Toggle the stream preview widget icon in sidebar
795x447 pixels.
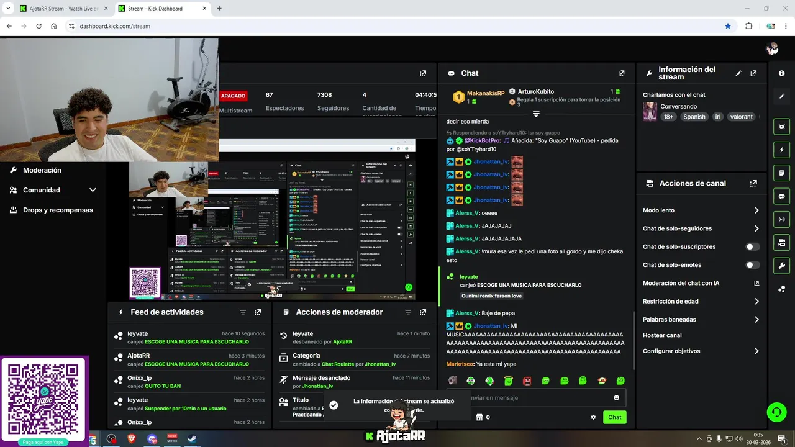(781, 127)
